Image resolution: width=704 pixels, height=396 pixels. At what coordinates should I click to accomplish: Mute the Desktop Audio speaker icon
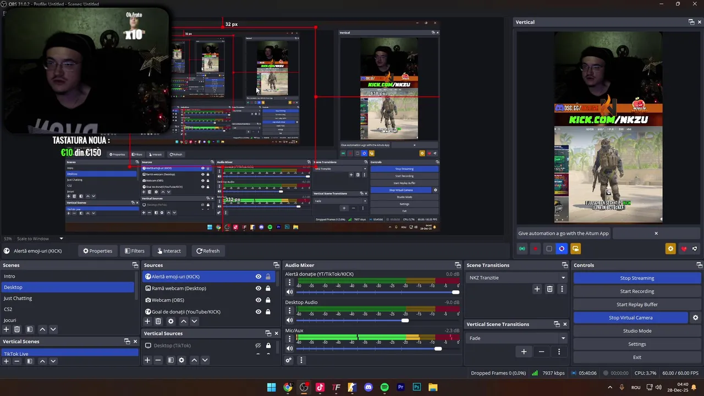tap(290, 320)
